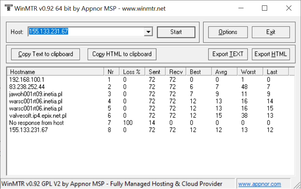The height and width of the screenshot is (189, 301).
Task: Click Copy Text to clipboard
Action: point(45,54)
